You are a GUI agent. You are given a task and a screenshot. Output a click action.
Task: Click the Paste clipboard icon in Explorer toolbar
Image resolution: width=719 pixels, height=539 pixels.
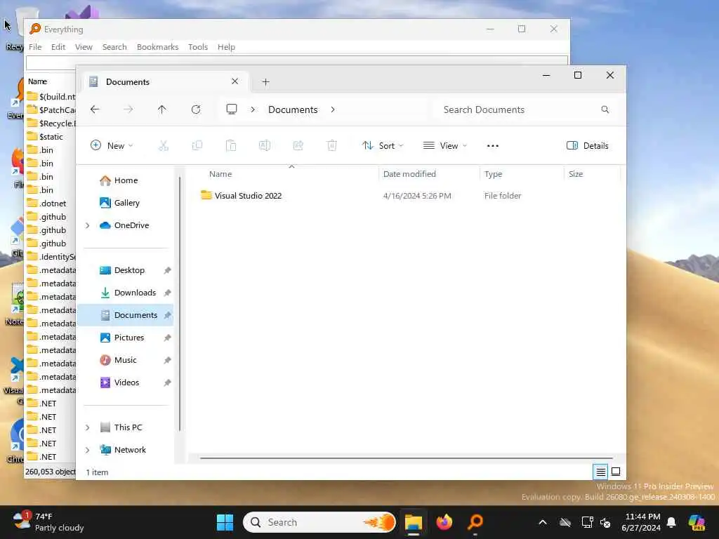coord(230,146)
